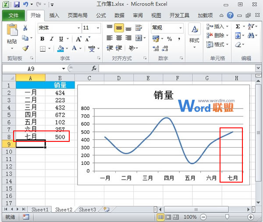Screen dimensions: 263x222
Task: Apply the fill color bucket
Action: point(61,49)
